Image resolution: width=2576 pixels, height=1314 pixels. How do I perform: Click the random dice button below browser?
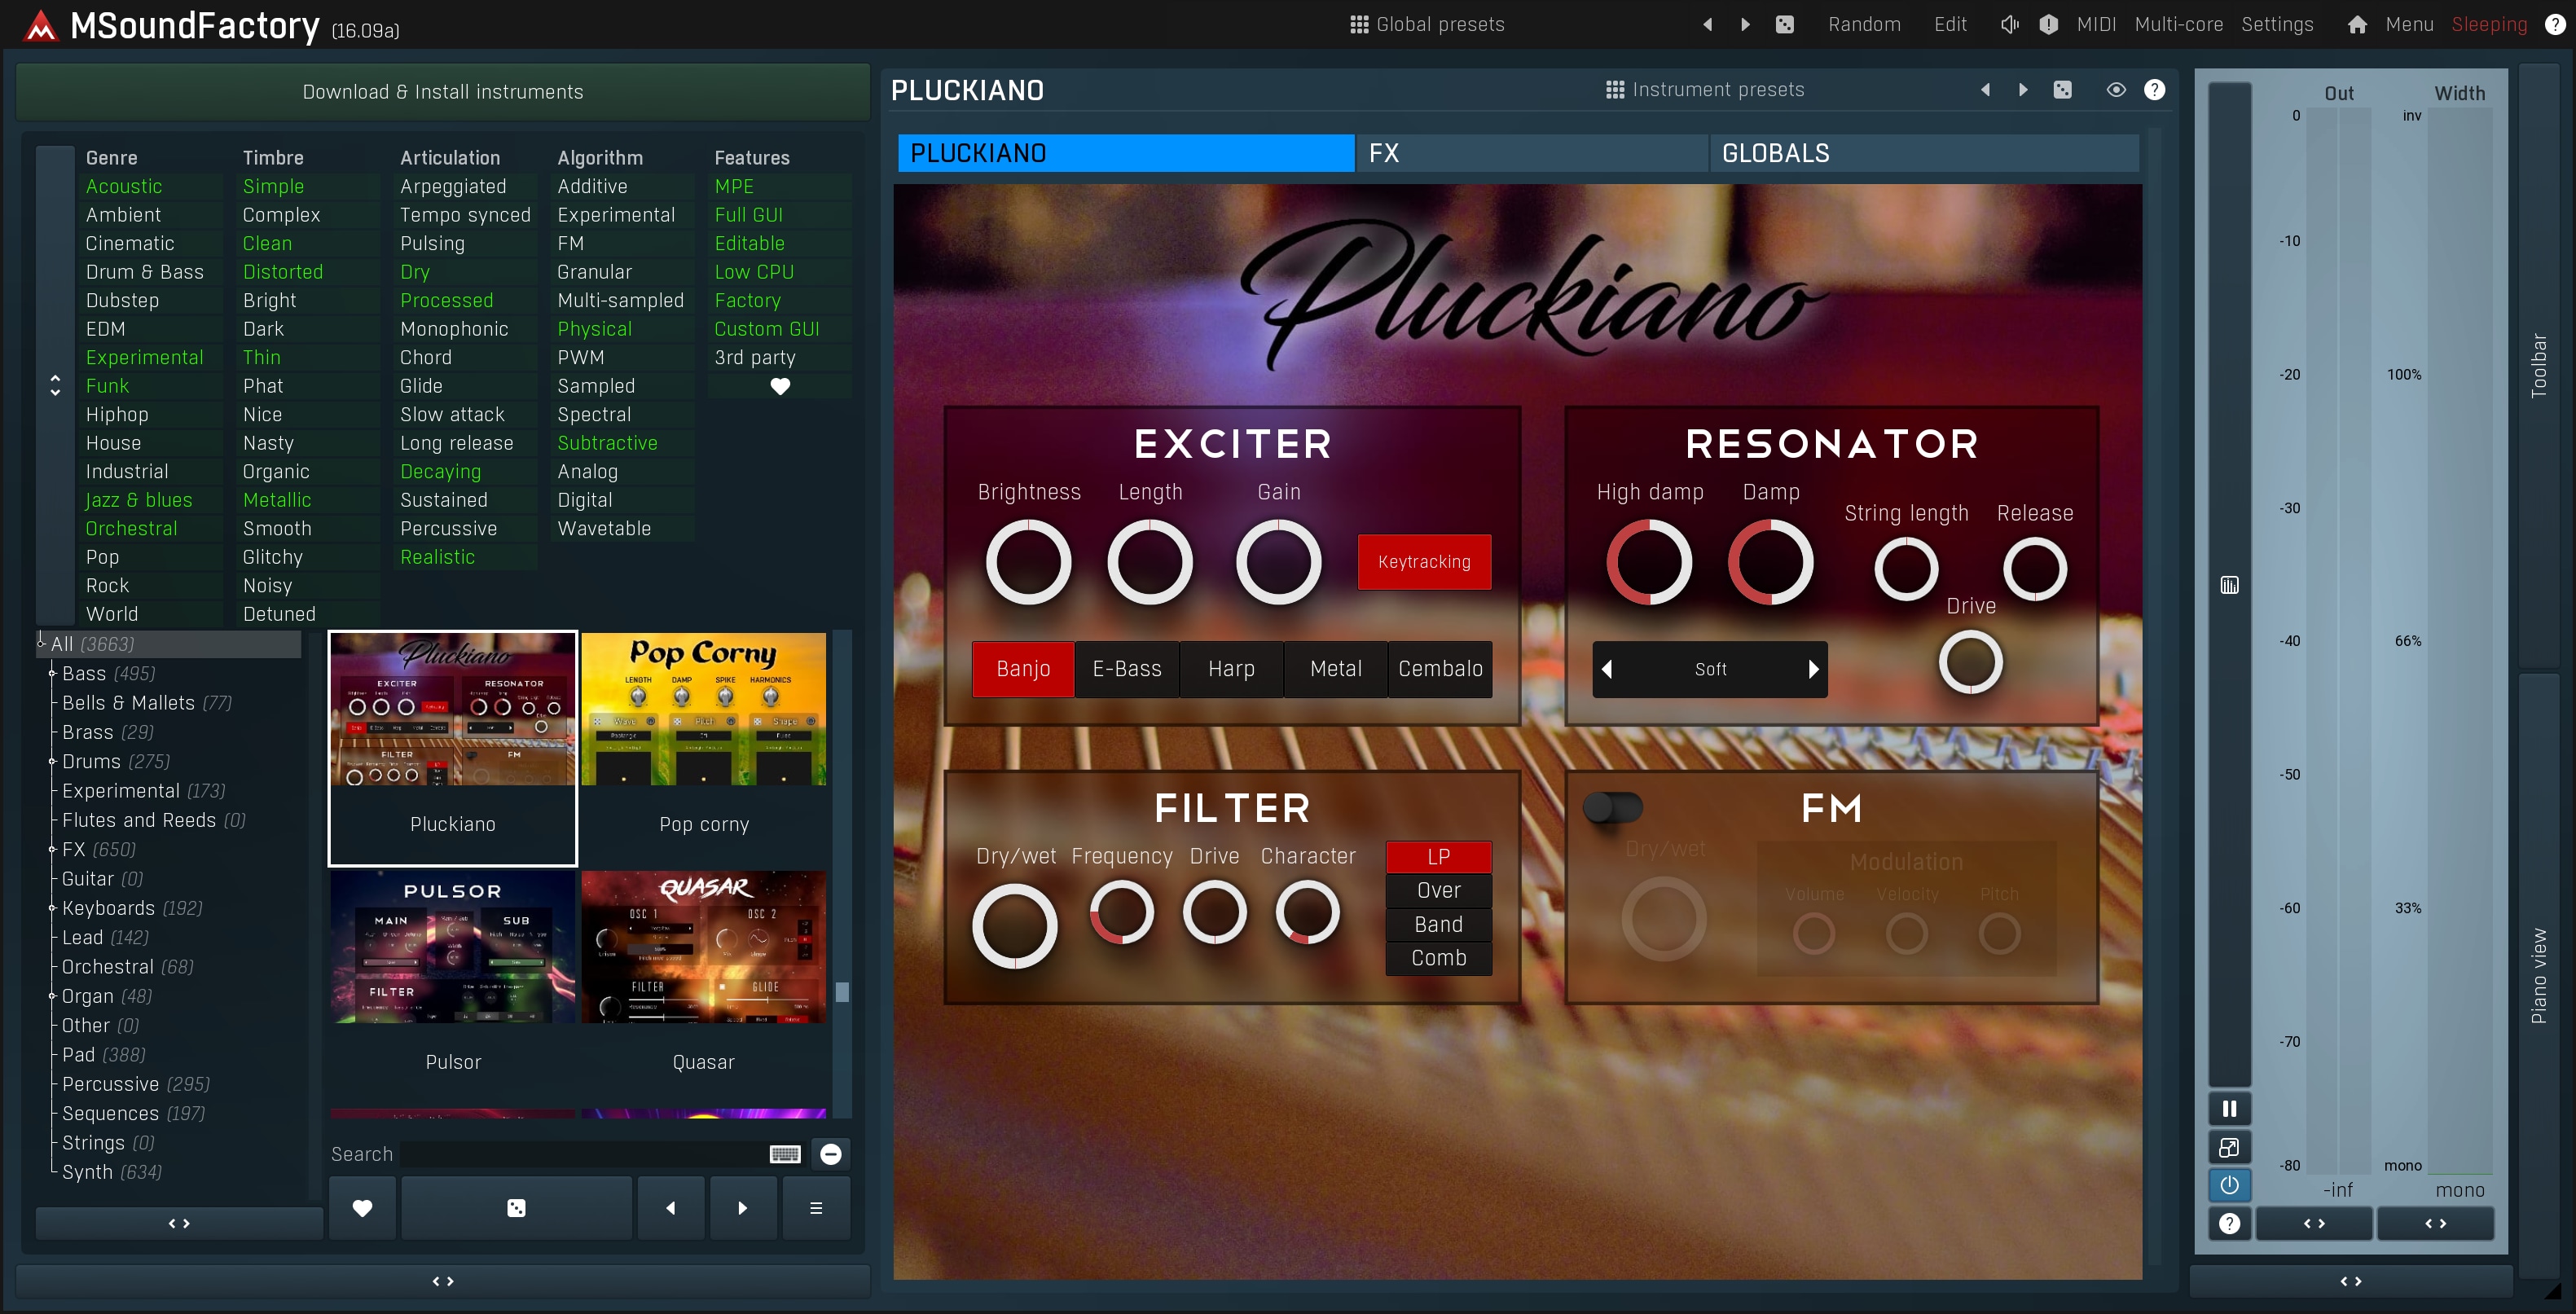click(x=517, y=1208)
